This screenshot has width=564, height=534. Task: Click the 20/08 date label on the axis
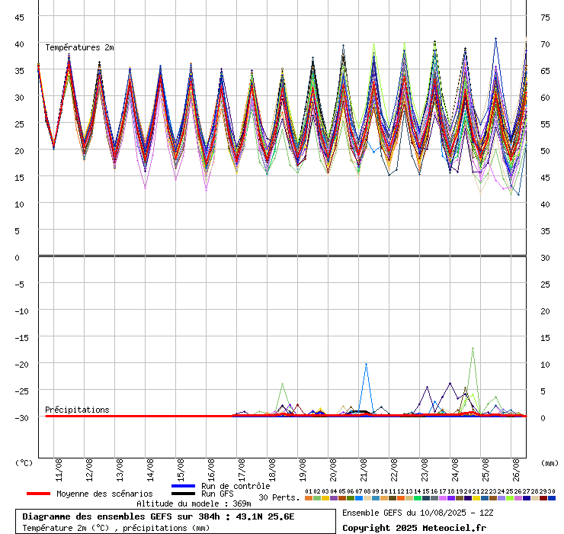click(x=333, y=470)
